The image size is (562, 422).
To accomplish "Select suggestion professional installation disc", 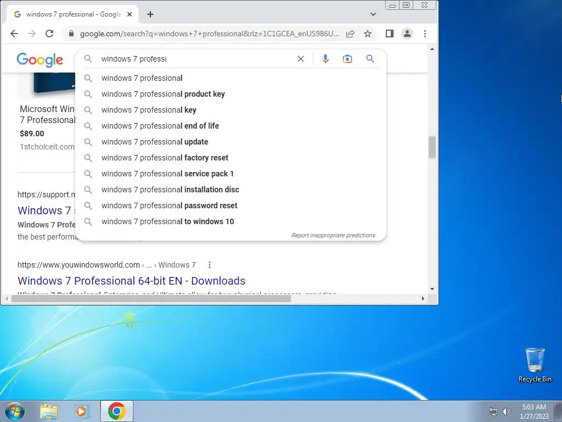I will 231,190.
